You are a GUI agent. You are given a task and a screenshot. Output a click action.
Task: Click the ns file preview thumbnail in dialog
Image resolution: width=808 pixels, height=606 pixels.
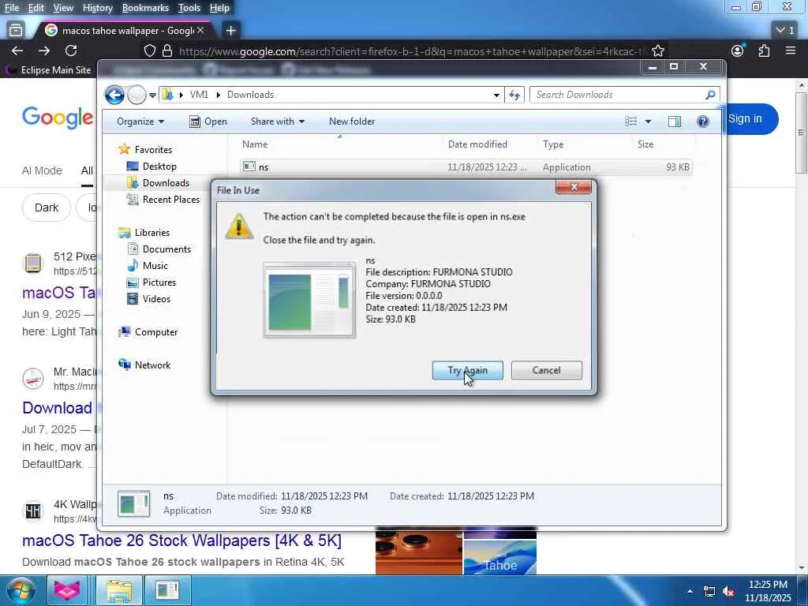pos(309,299)
